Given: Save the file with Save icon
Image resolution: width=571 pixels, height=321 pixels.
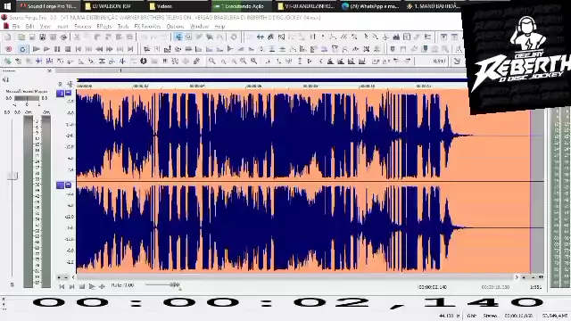Looking at the screenshot, I should [32, 37].
